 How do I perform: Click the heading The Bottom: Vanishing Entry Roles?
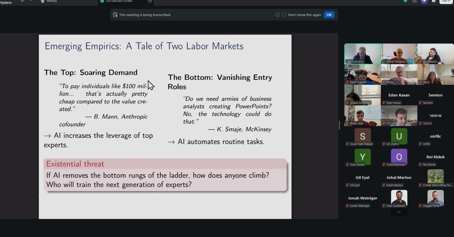[220, 82]
